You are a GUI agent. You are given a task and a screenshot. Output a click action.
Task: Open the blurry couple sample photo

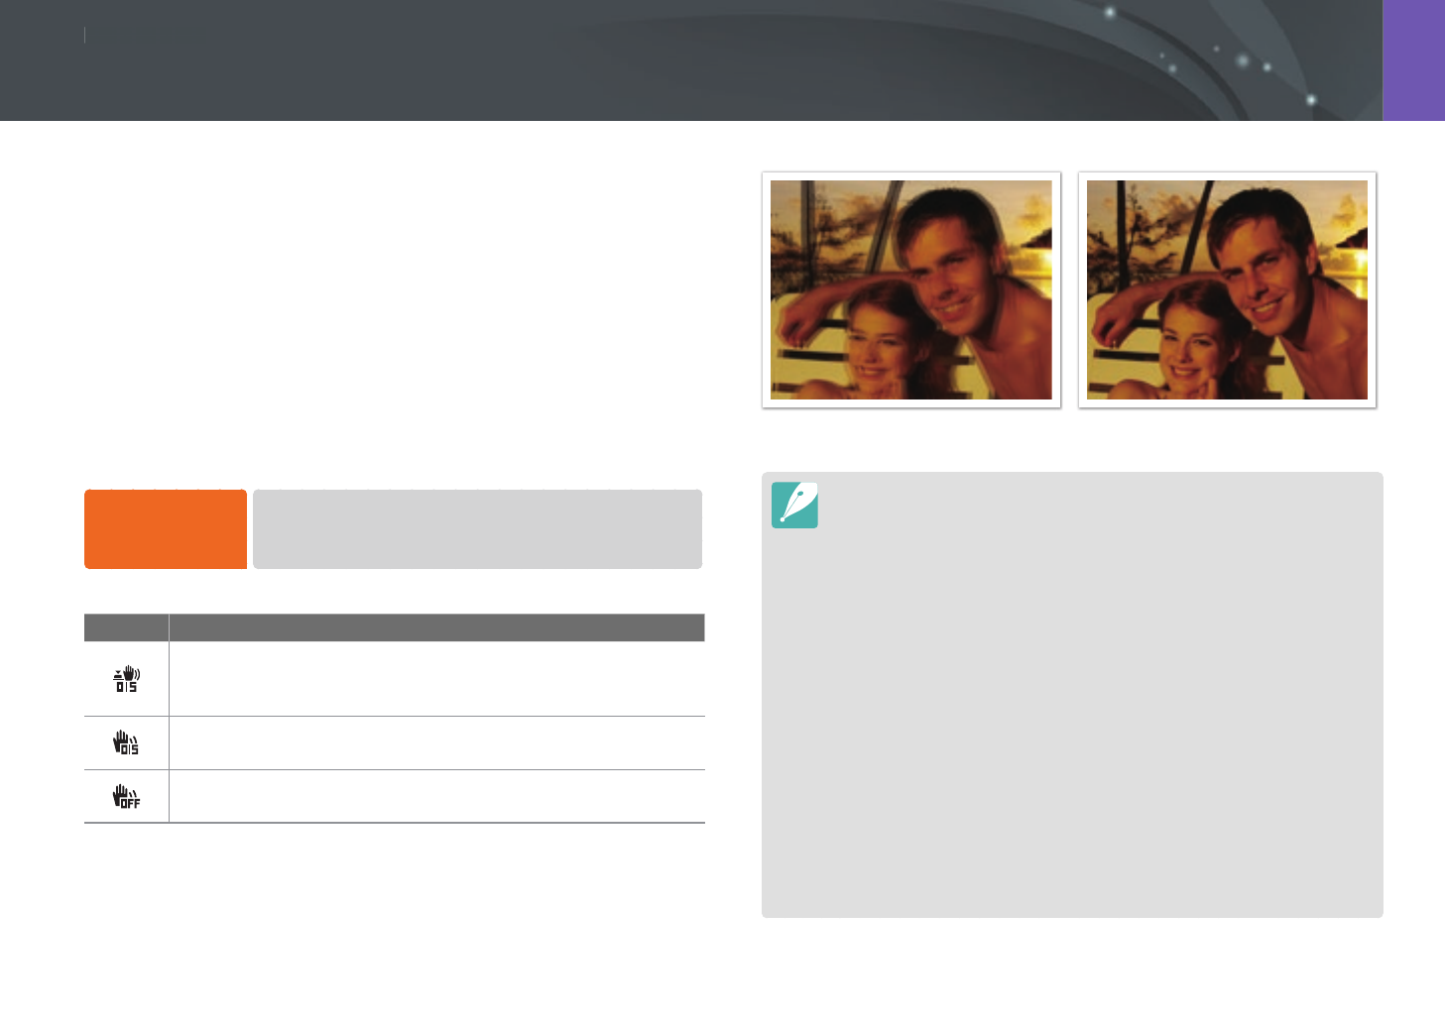click(x=910, y=289)
